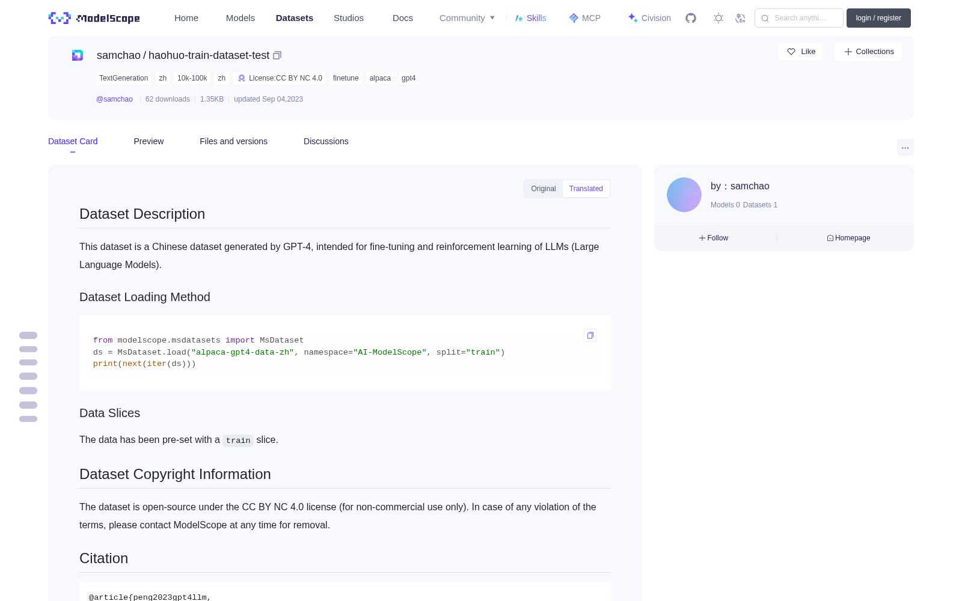Switch to the Preview tab
The image size is (962, 601).
[149, 141]
